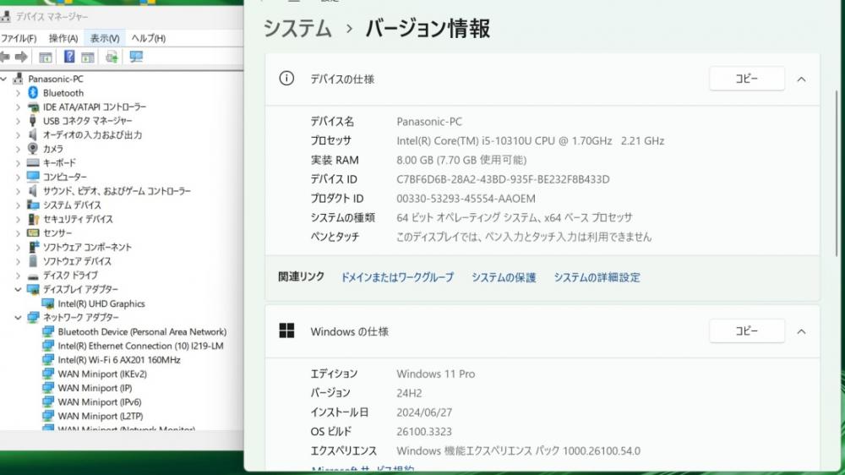
Task: Select the USB コネクタ マネージャー icon
Action: coord(33,121)
